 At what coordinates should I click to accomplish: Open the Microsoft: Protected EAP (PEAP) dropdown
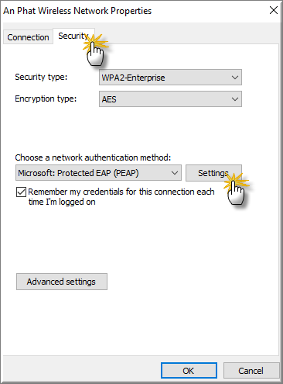click(98, 173)
